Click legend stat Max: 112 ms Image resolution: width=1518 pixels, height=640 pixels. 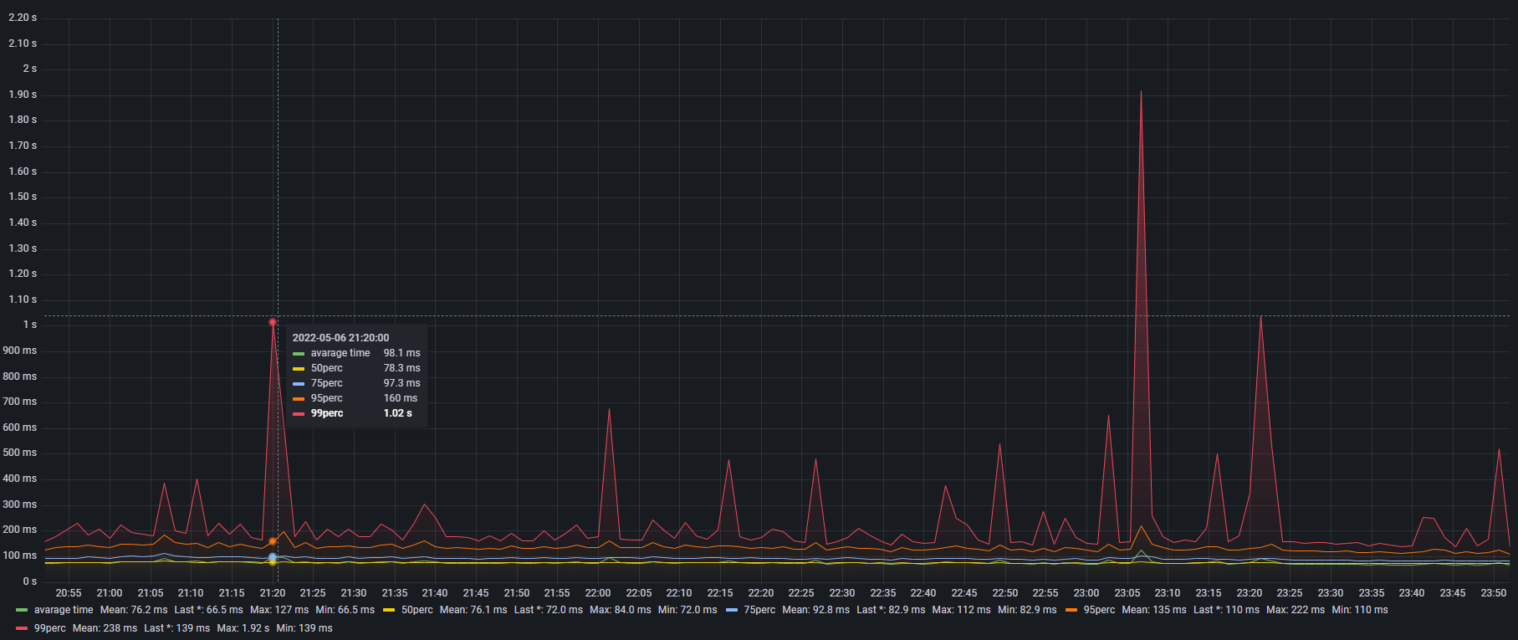(962, 610)
